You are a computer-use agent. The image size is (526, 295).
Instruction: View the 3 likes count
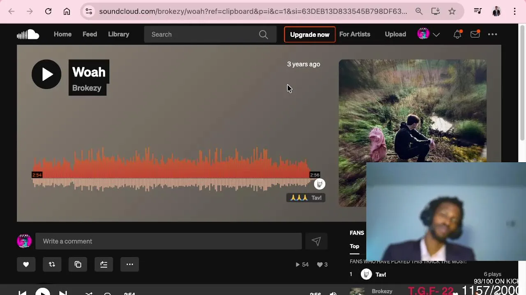tap(322, 265)
